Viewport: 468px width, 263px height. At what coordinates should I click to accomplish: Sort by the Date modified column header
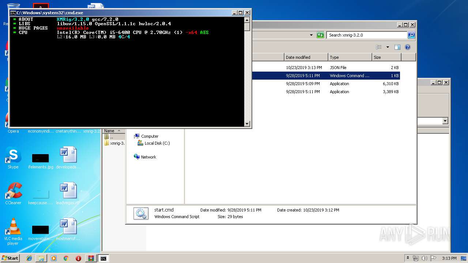pos(306,57)
